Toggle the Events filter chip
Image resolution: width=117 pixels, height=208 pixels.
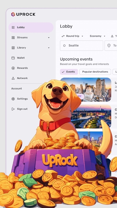[69, 72]
